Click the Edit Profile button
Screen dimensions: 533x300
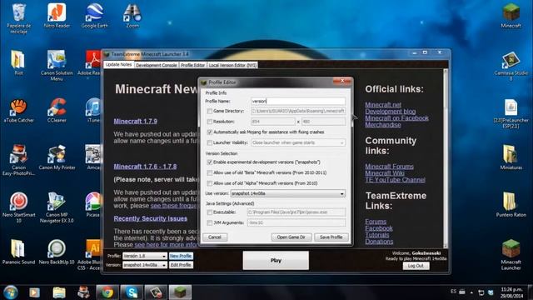[181, 265]
